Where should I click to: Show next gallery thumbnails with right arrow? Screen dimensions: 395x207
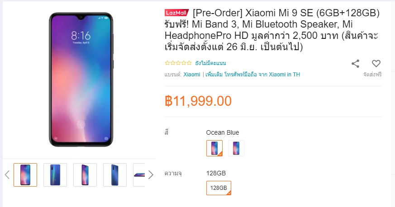point(151,175)
